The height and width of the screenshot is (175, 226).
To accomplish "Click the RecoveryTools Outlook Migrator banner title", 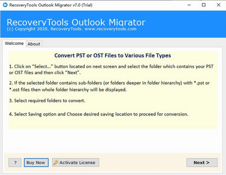I will coord(76,22).
